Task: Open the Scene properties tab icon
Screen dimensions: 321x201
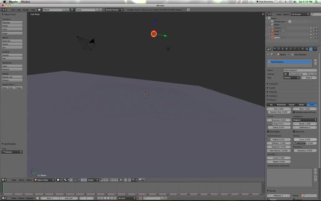Action: point(279,49)
